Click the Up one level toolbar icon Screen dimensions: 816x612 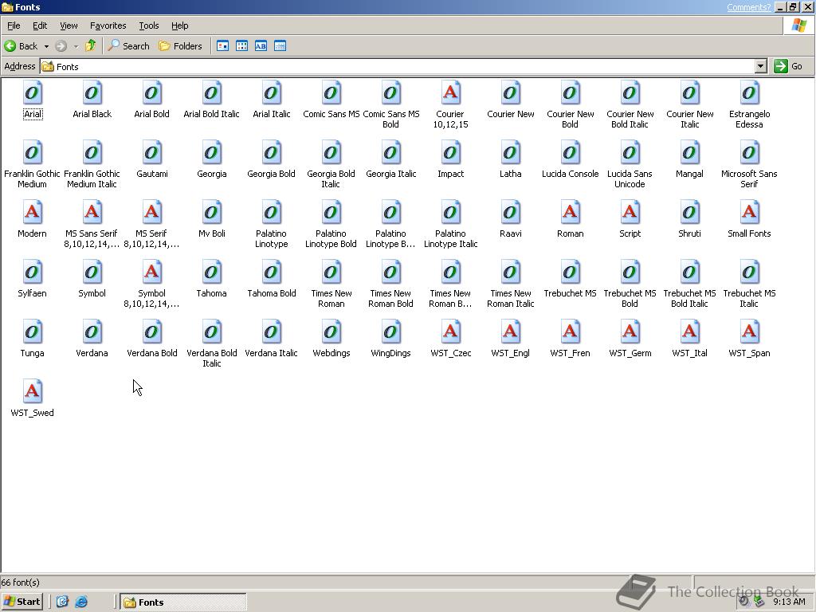91,45
